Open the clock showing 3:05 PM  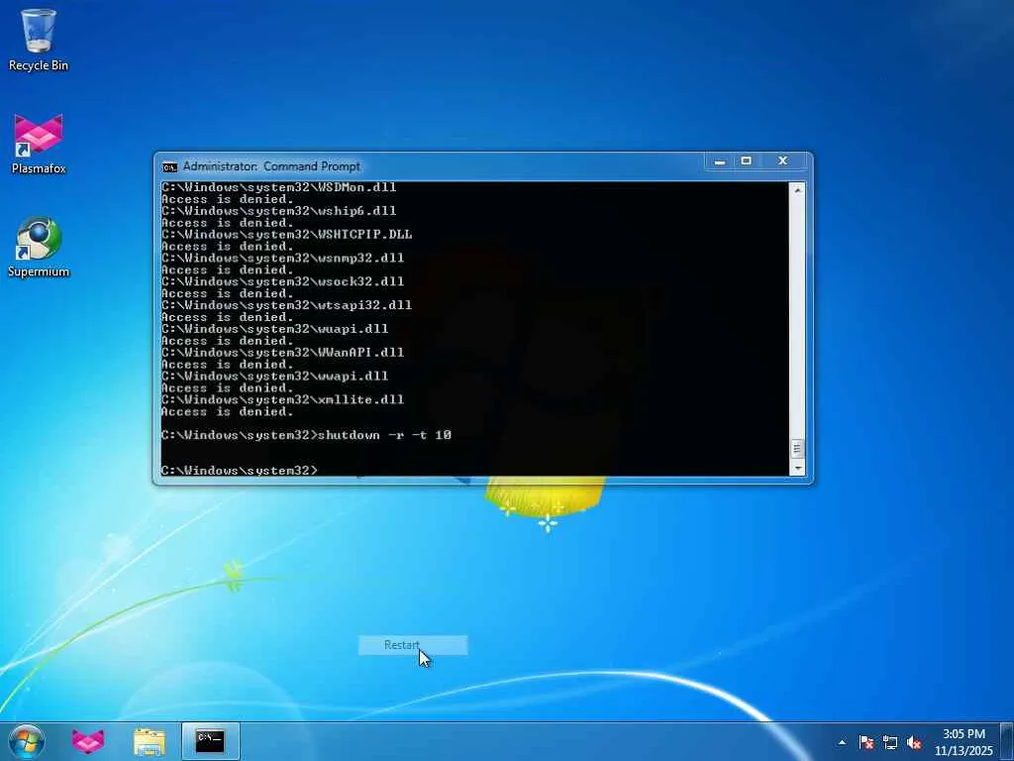[963, 742]
